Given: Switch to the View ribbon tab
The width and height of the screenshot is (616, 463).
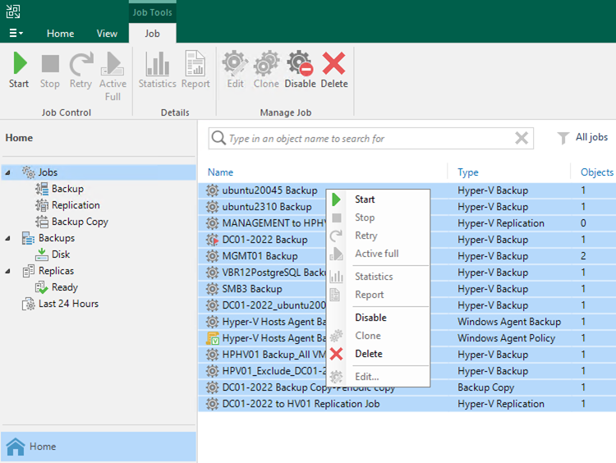Looking at the screenshot, I should point(107,34).
